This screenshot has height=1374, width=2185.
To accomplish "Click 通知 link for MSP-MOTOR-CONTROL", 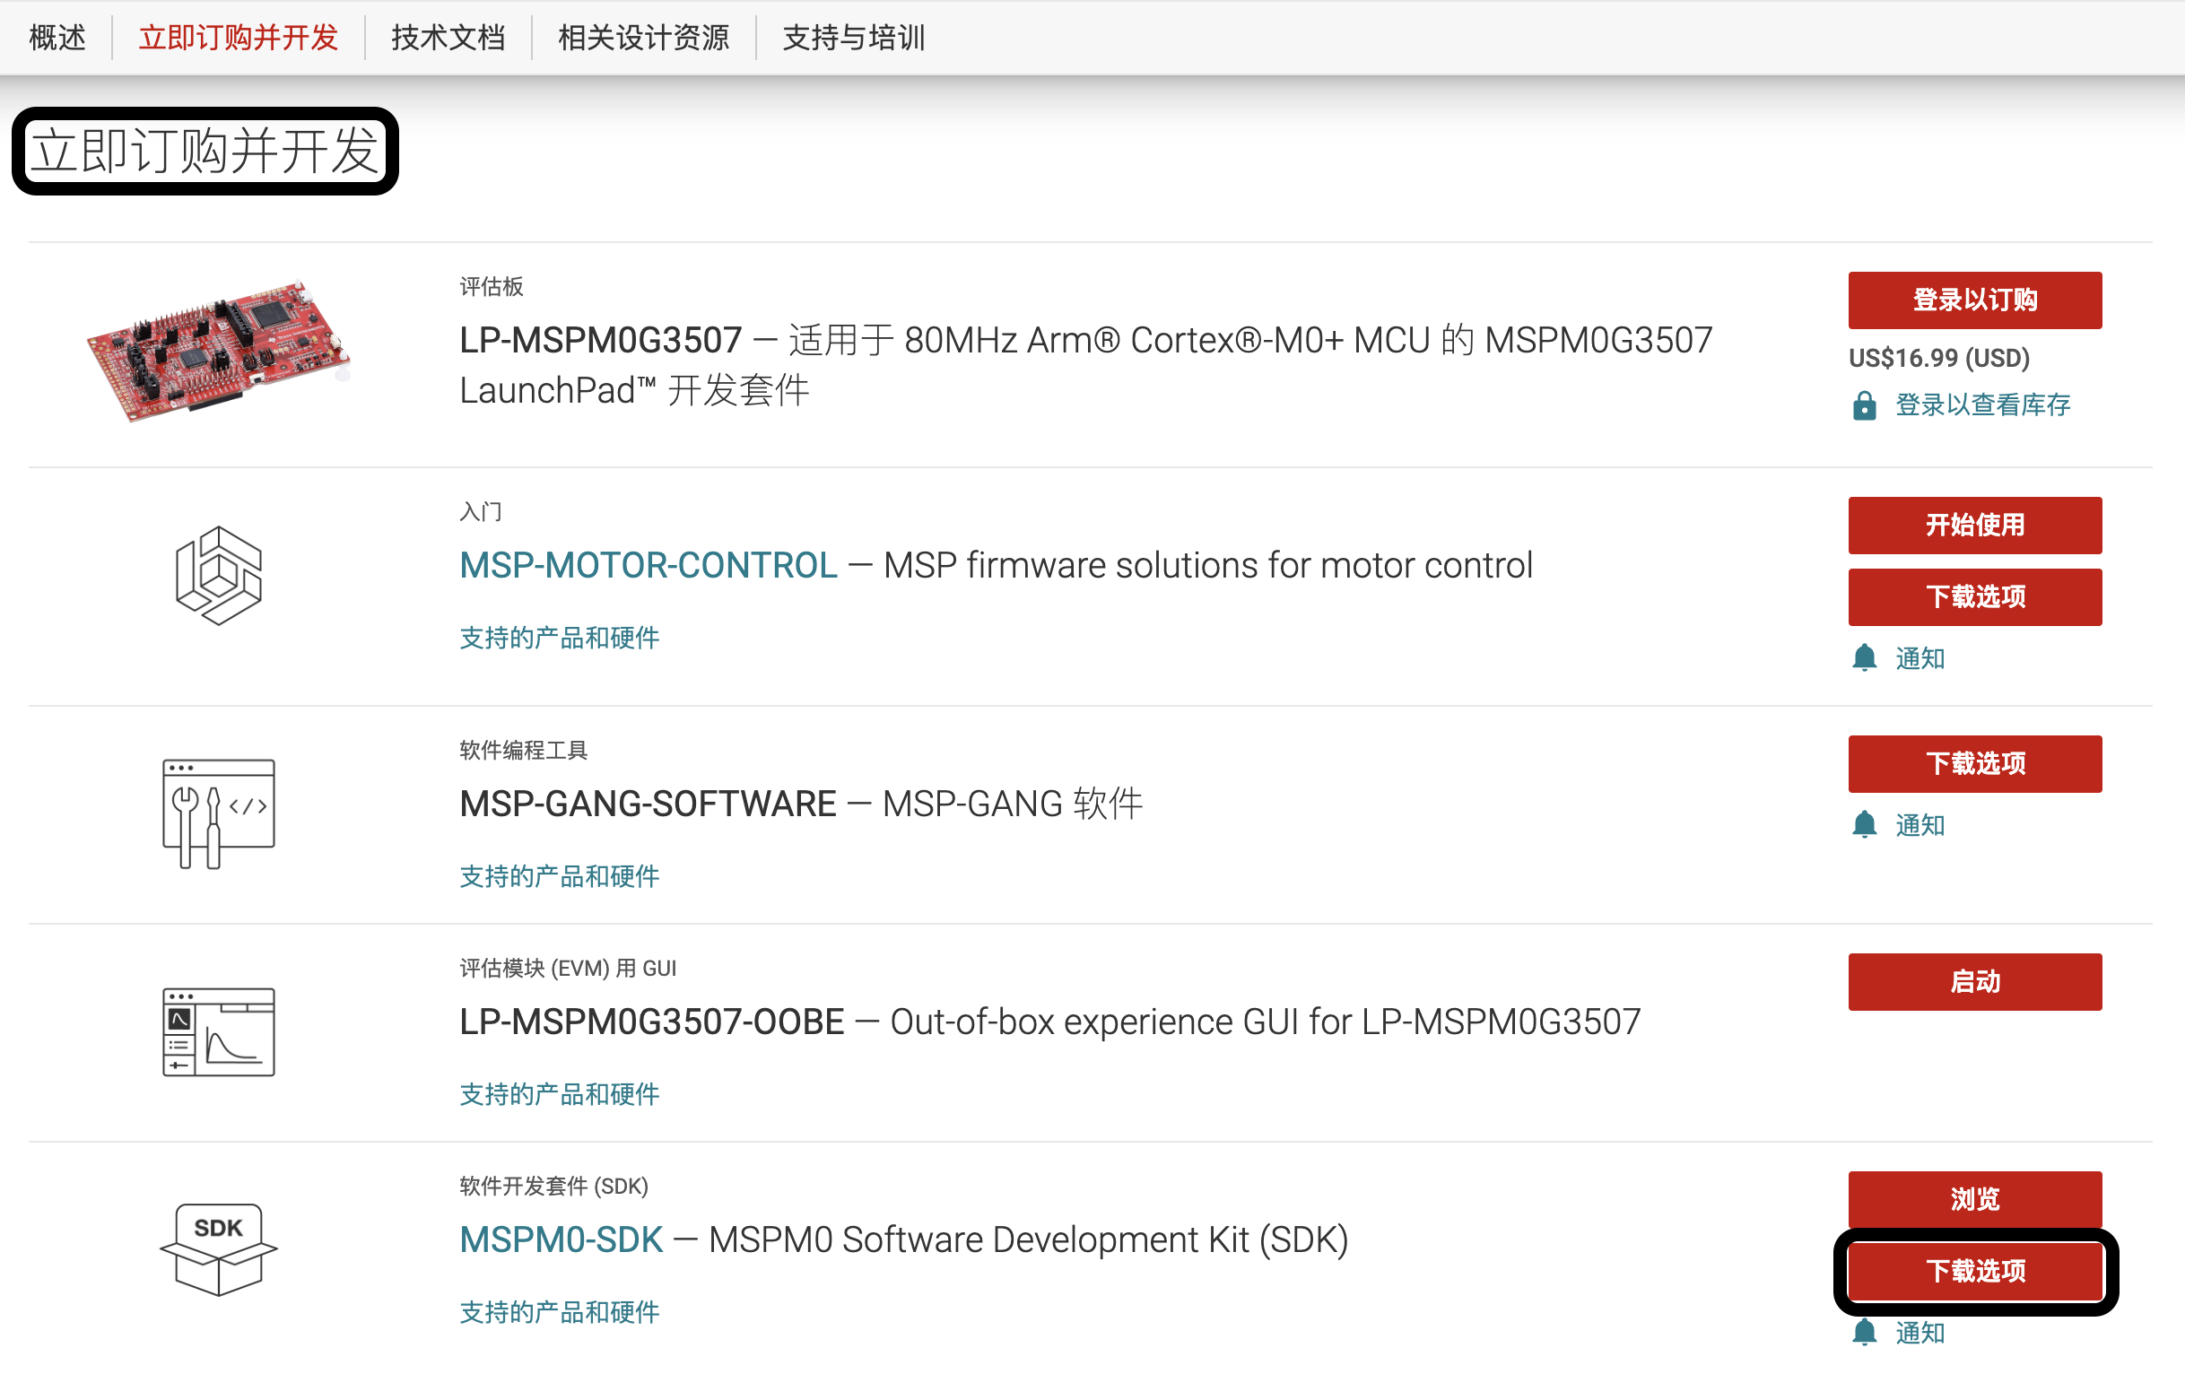I will (1920, 658).
